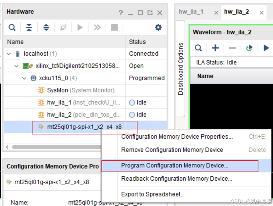The image size is (273, 206).
Task: Select hw_ila_1 tree row
Action: [85, 102]
